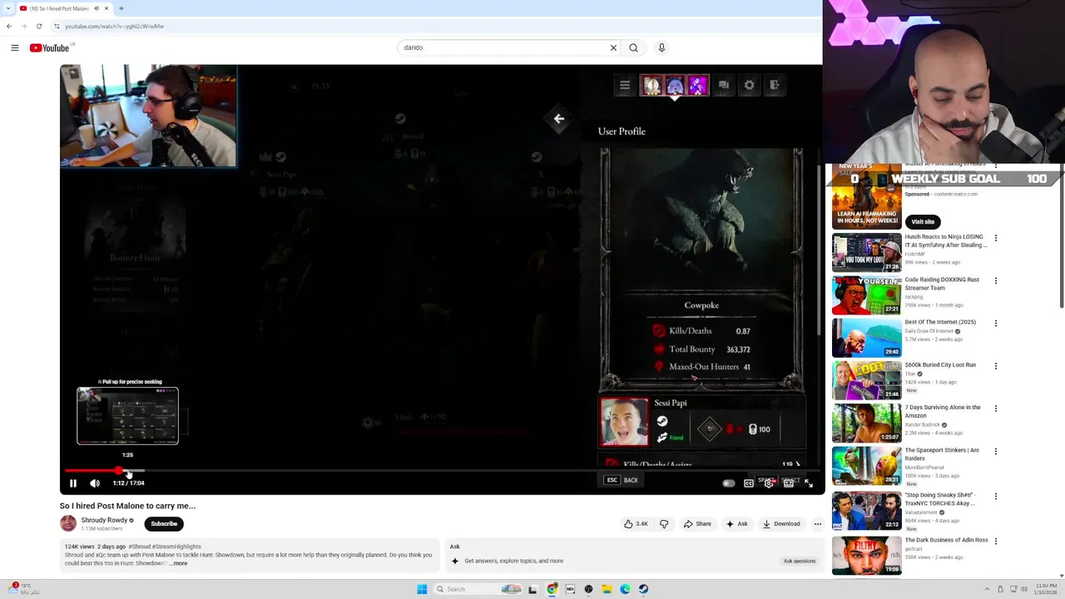Image resolution: width=1065 pixels, height=599 pixels.
Task: Open the Ask button under the video
Action: [737, 524]
